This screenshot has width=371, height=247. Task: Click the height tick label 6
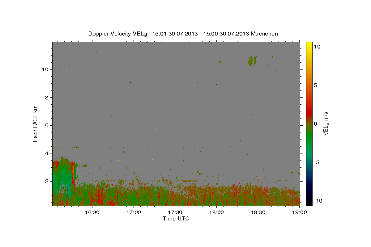47,125
